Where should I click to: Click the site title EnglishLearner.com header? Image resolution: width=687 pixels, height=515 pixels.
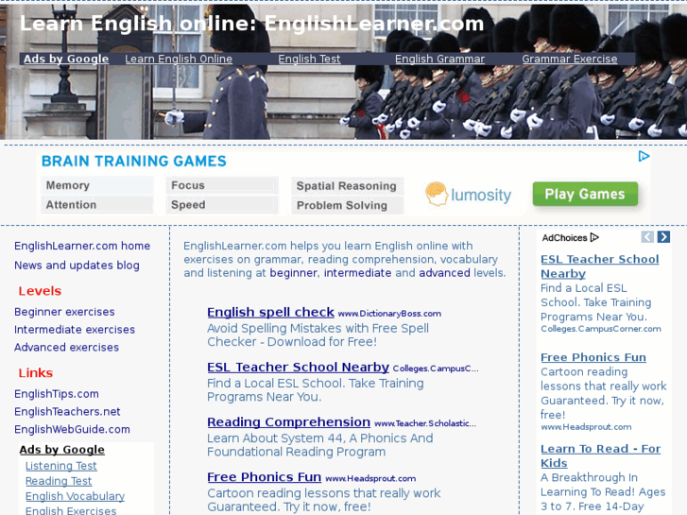click(252, 24)
